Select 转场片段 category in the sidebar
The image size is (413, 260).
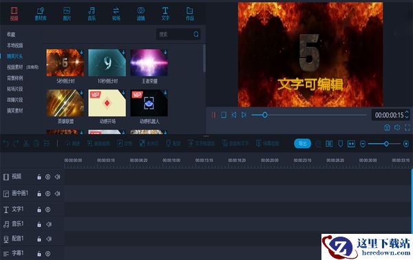14,89
